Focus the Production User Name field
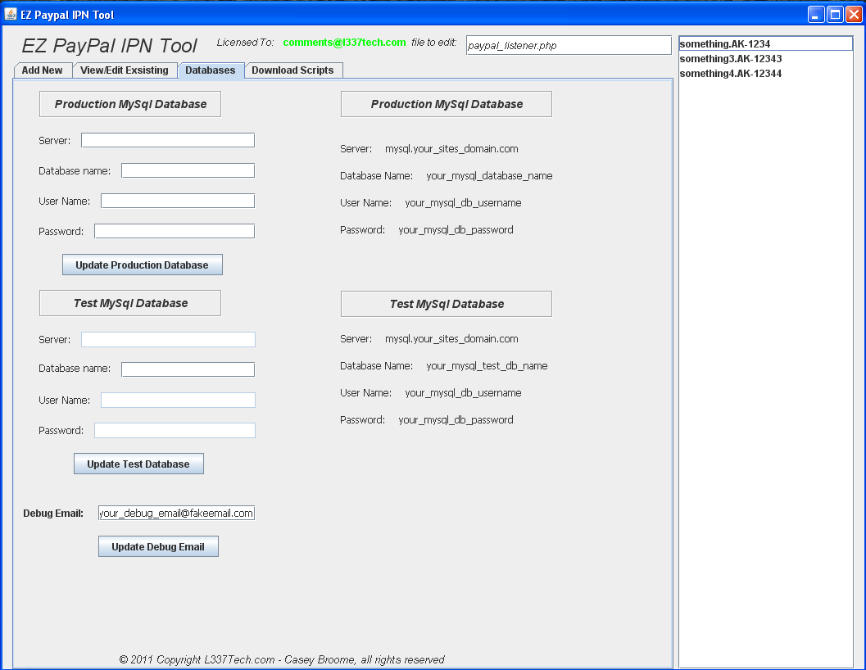Image resolution: width=866 pixels, height=670 pixels. (x=178, y=201)
